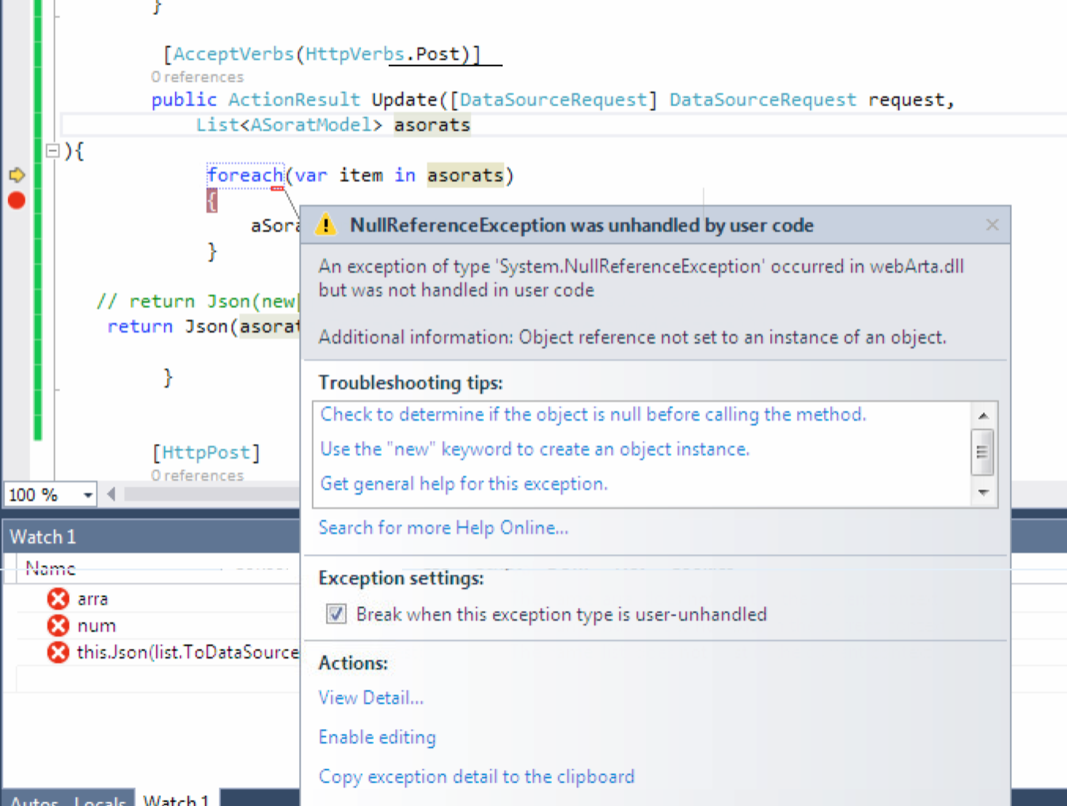Toggle 'Break when this exception type is user-unhandled'
Screen dimensions: 1067x806
click(336, 614)
